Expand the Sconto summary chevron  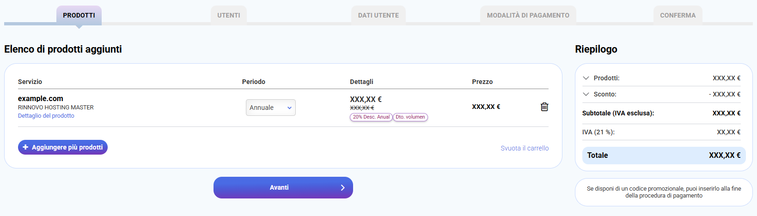click(586, 94)
